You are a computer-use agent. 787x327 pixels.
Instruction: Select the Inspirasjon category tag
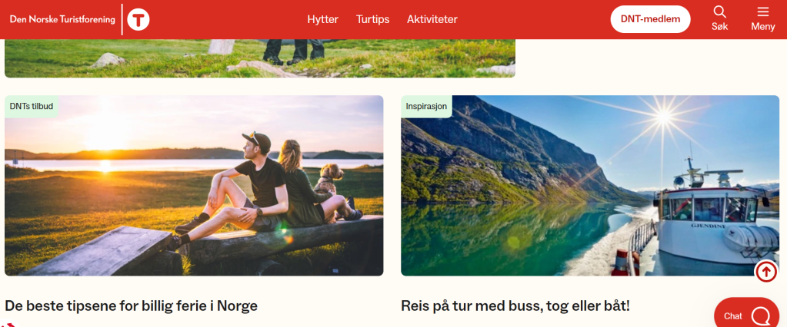pos(427,106)
